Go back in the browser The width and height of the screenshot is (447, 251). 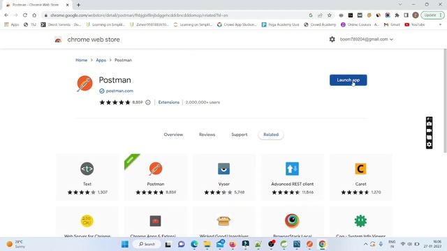(6, 15)
